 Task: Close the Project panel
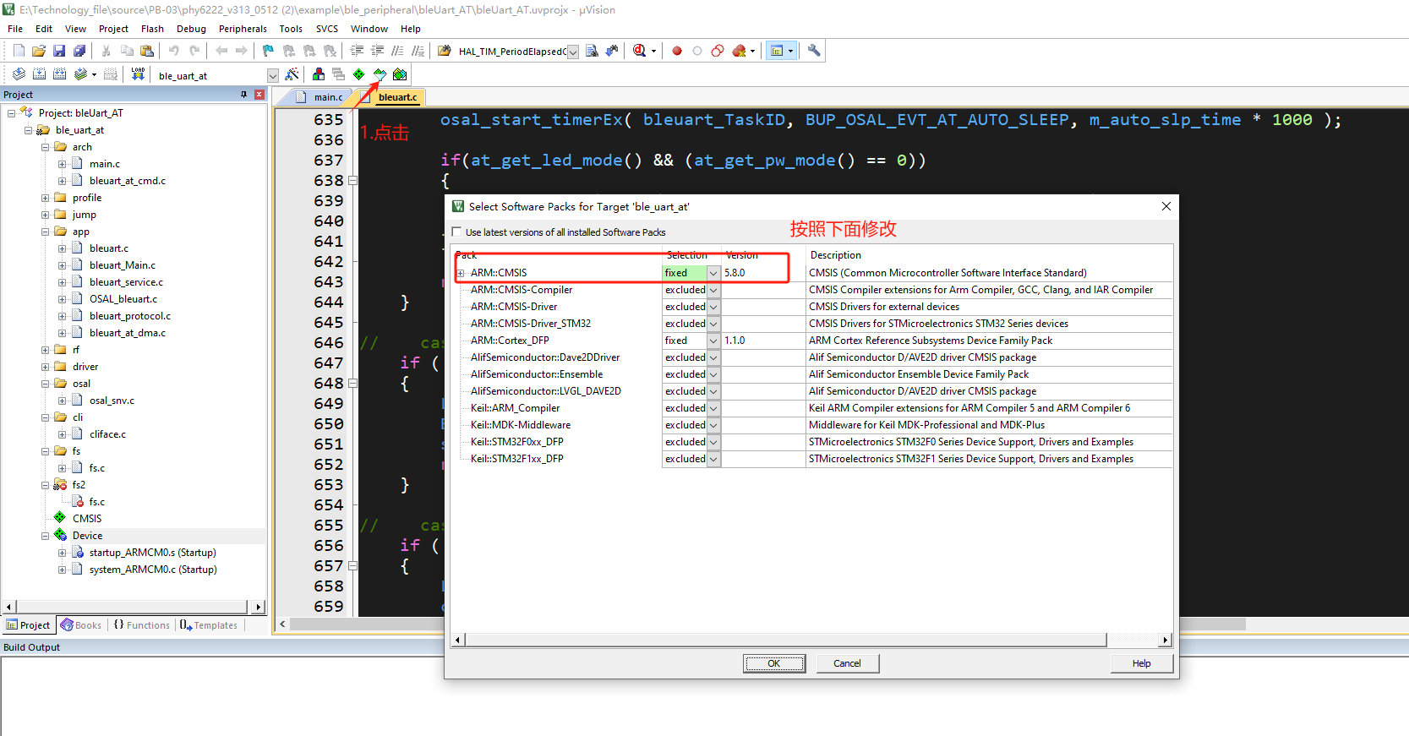tap(259, 95)
